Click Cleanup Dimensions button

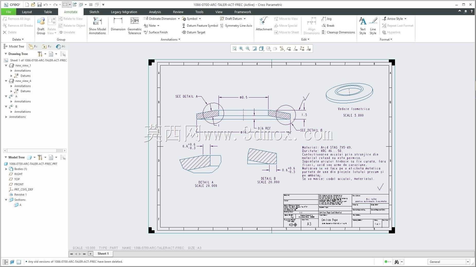point(338,32)
